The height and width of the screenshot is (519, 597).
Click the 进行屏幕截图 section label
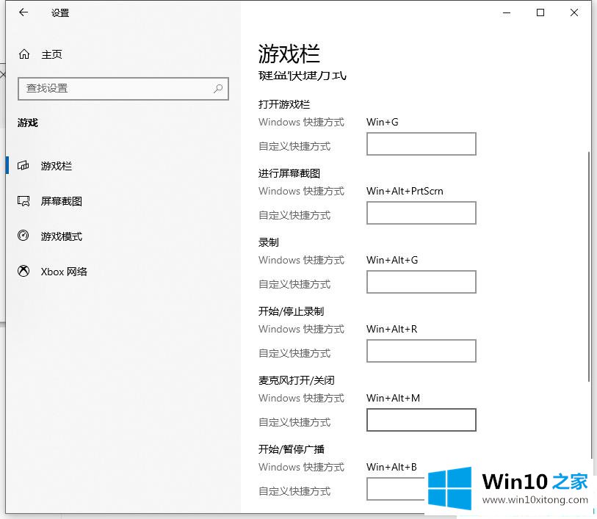[x=289, y=173]
